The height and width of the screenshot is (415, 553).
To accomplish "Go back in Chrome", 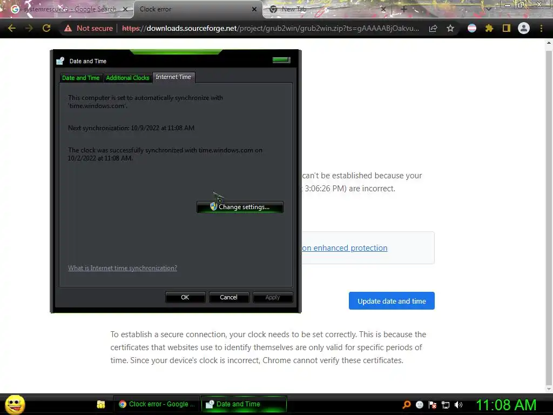I will point(12,28).
